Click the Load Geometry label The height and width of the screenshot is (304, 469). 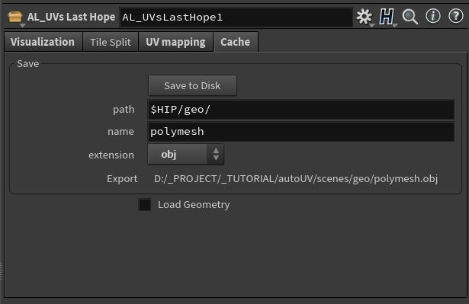tap(194, 205)
